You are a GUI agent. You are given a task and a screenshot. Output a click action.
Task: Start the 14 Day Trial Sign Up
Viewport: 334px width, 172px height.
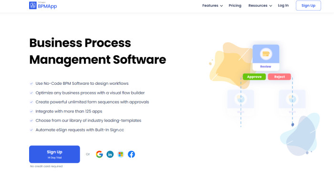click(54, 154)
